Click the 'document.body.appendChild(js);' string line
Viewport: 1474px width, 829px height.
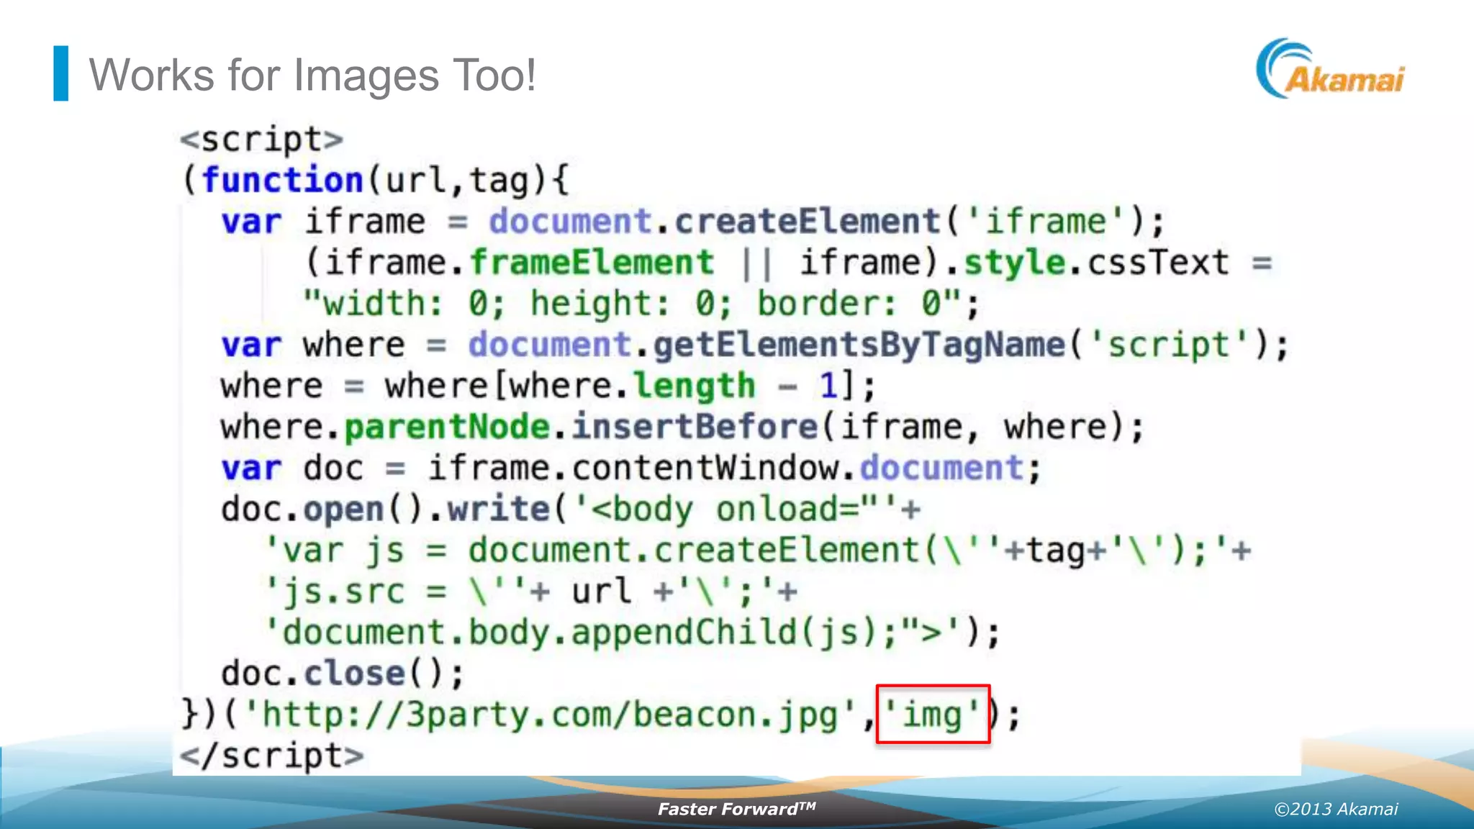click(x=633, y=633)
